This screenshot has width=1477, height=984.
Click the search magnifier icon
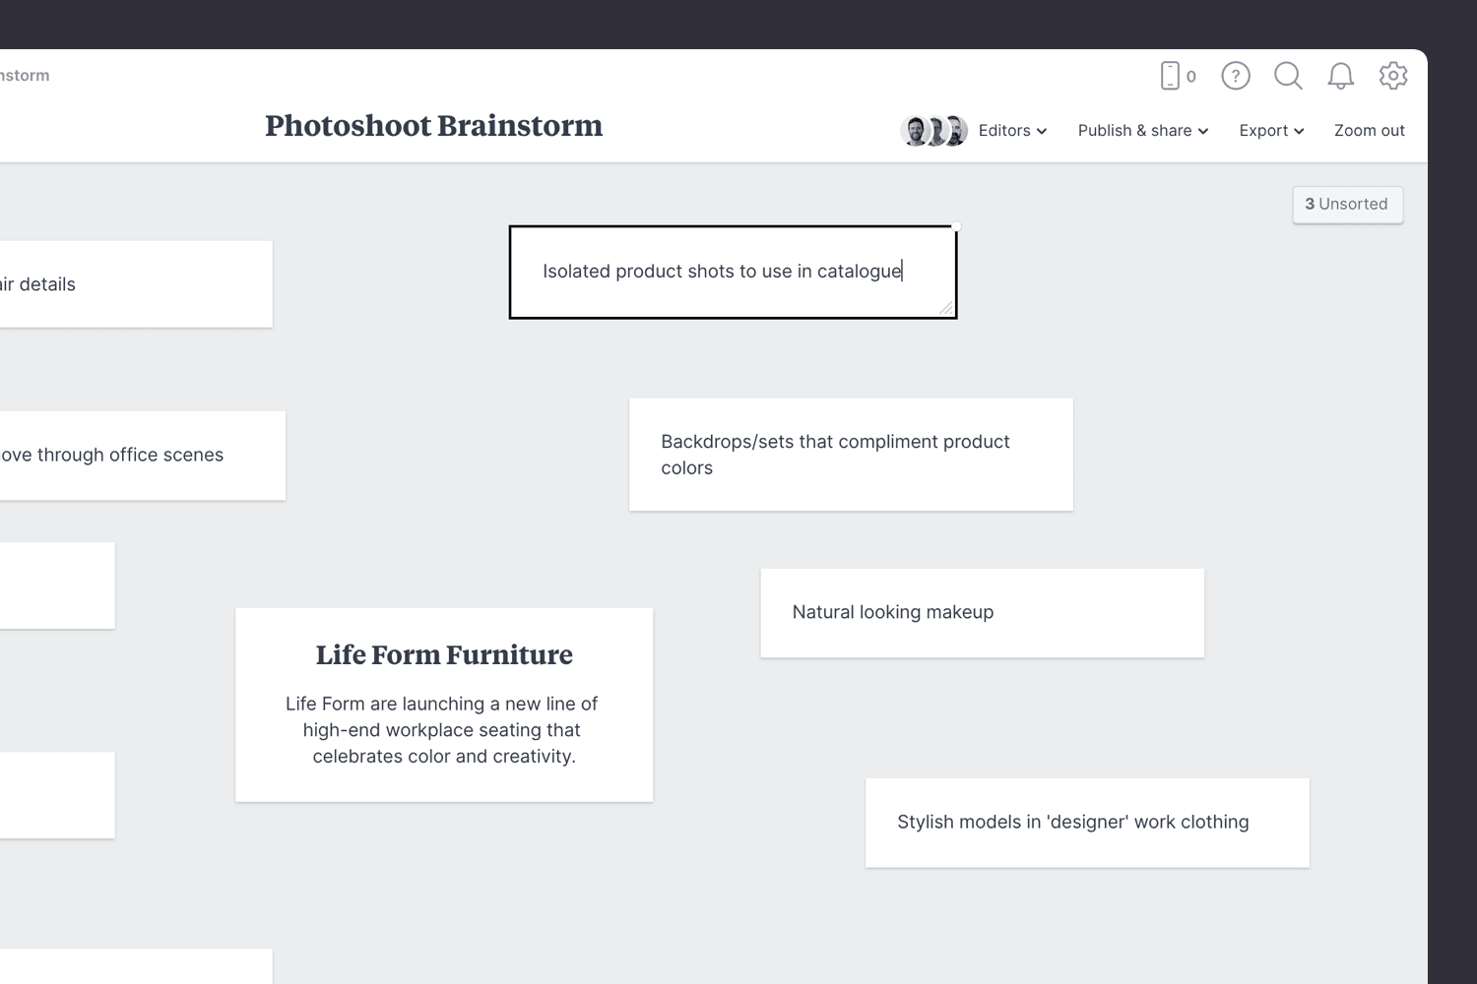1288,76
